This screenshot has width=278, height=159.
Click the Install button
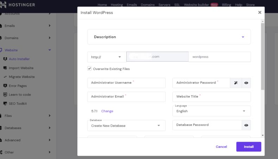click(248, 147)
